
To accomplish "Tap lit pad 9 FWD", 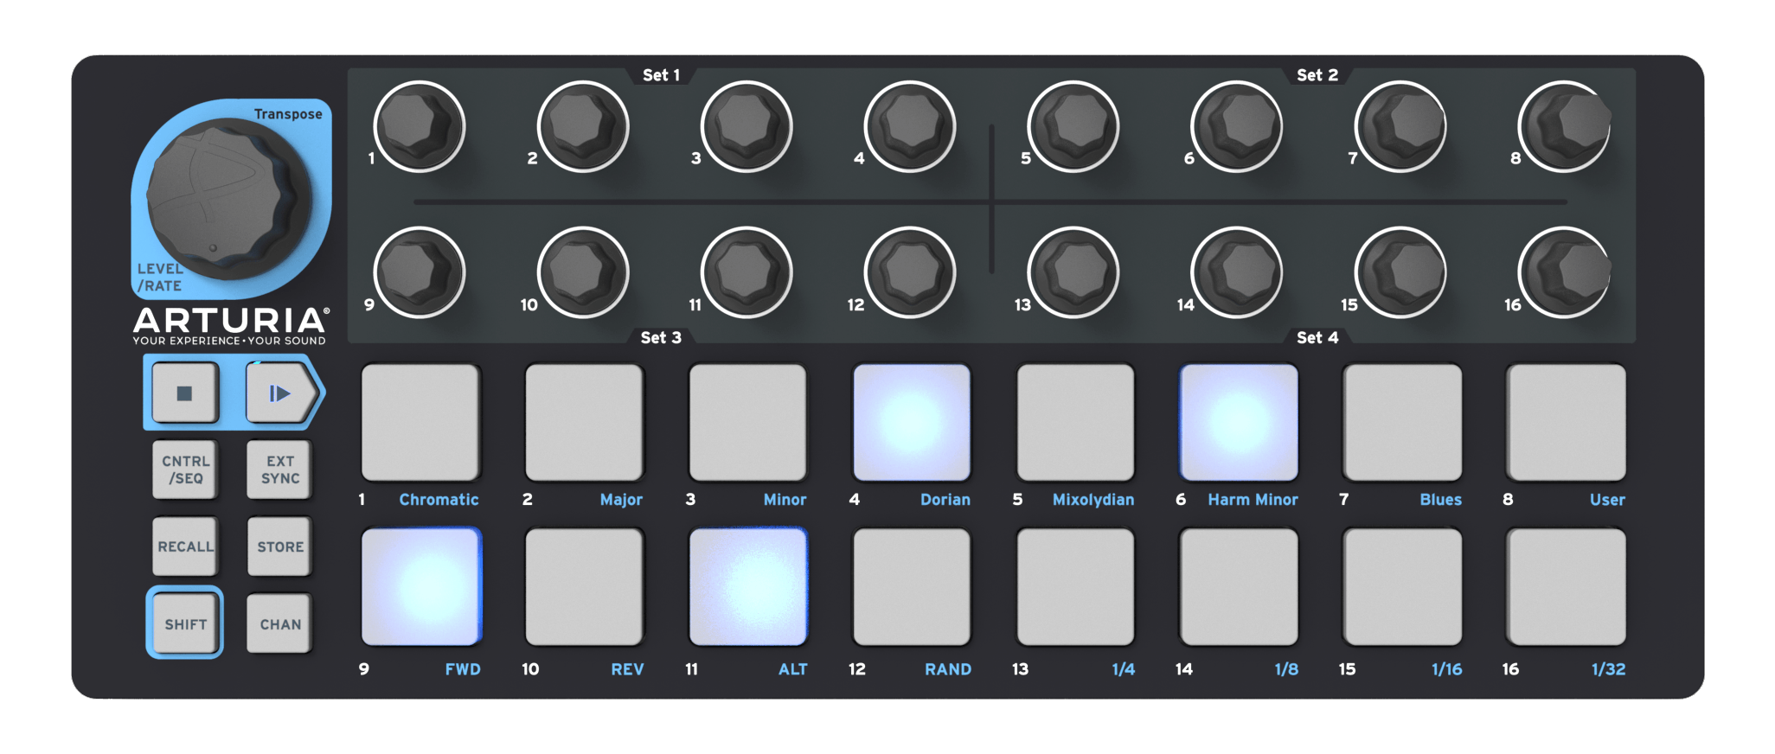I will point(420,587).
